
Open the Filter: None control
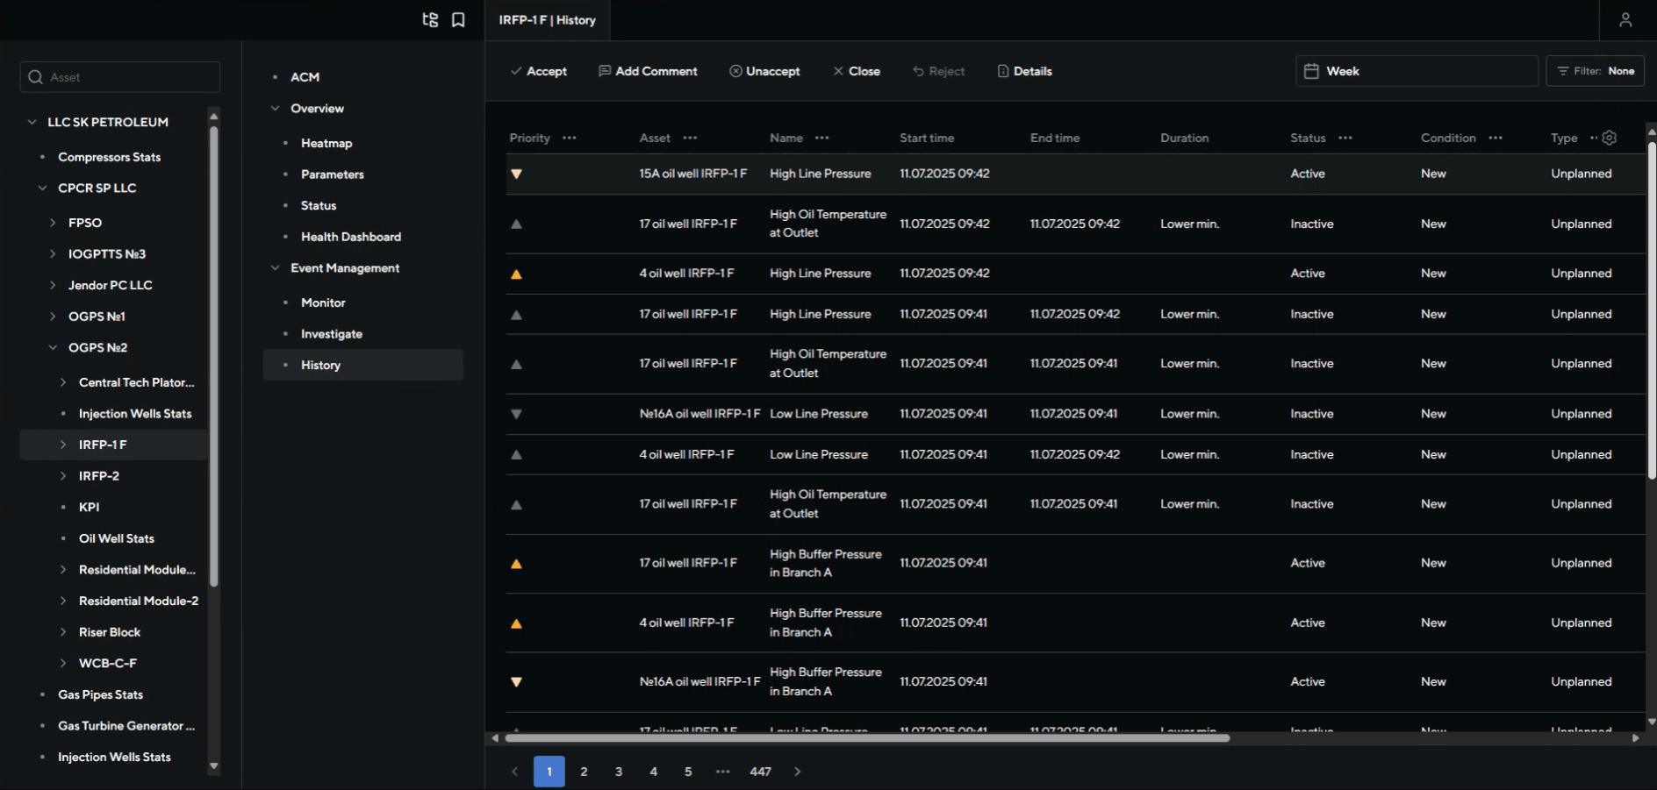(1595, 71)
